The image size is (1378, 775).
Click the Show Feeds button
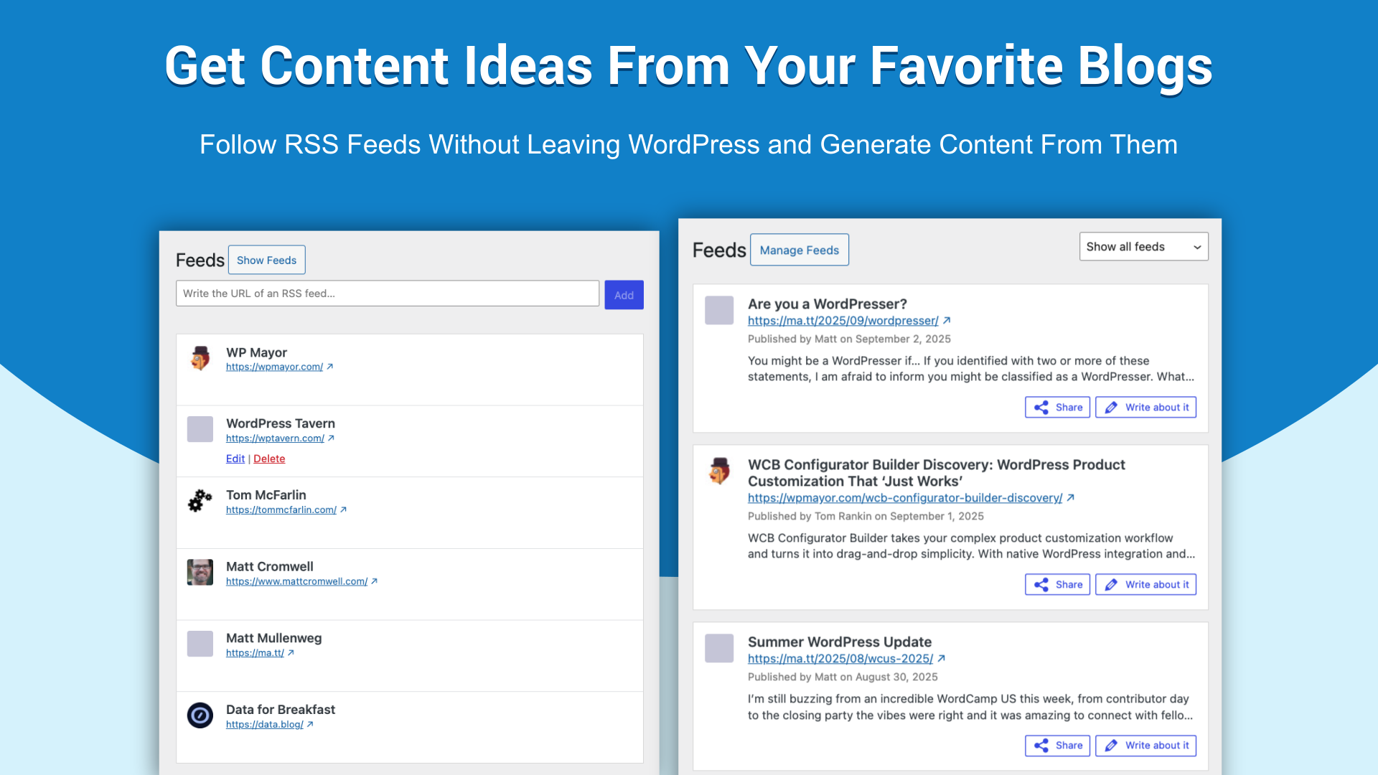(266, 260)
